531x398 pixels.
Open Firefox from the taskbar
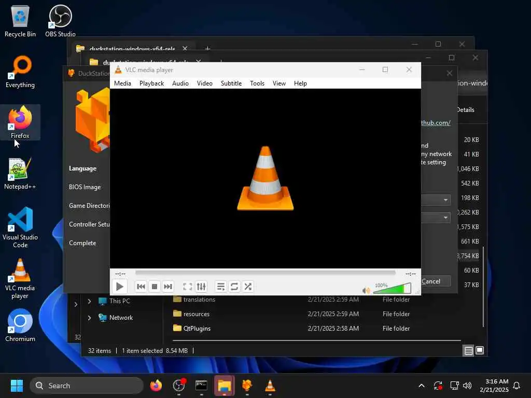(x=156, y=386)
